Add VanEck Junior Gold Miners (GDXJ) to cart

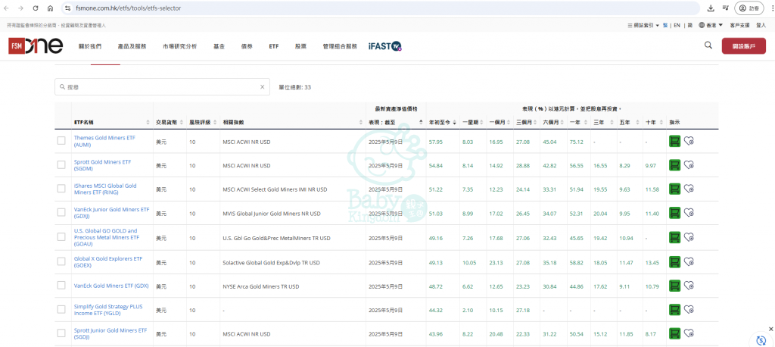tap(674, 213)
